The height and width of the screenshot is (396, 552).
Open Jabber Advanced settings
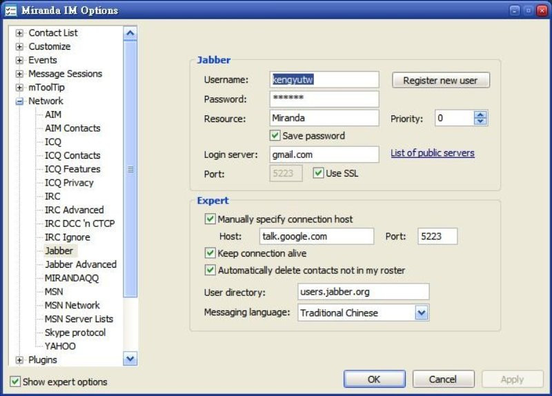point(81,265)
